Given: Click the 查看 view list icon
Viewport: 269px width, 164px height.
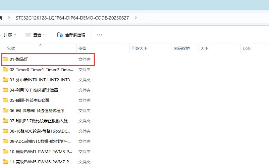Looking at the screenshot, I should tap(28, 35).
